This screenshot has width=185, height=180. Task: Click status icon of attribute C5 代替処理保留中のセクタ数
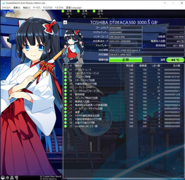click(x=65, y=119)
